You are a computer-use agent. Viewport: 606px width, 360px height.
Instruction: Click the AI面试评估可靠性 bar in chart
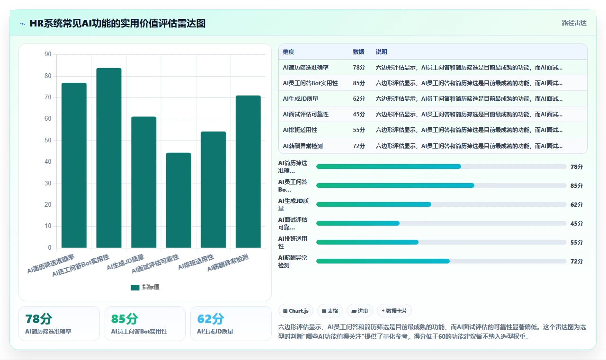[x=178, y=200]
